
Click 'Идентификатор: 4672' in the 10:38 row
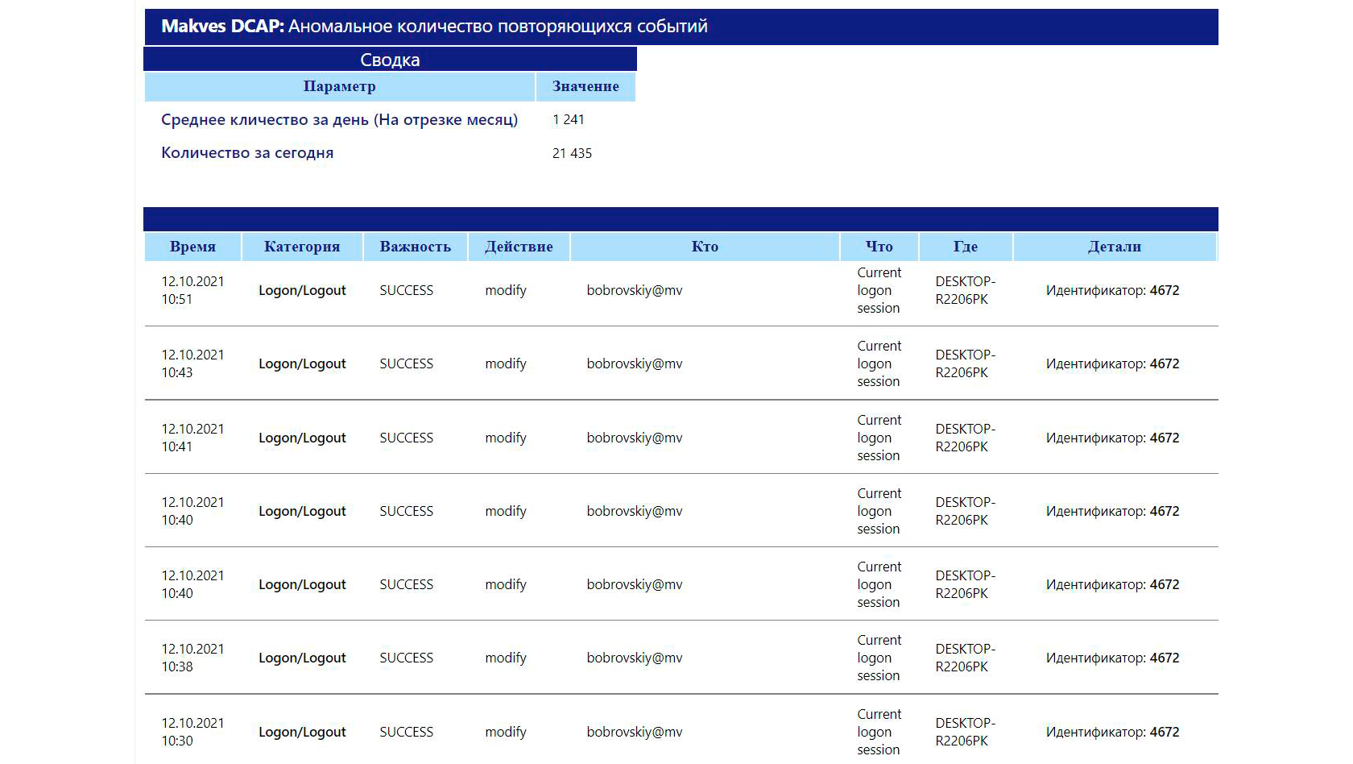click(1112, 658)
